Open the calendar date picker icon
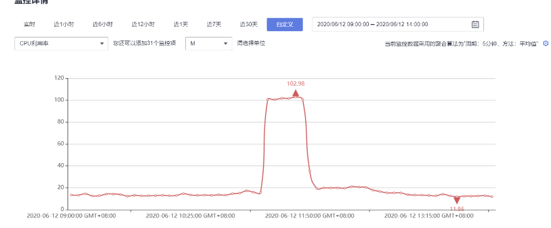 pos(475,24)
